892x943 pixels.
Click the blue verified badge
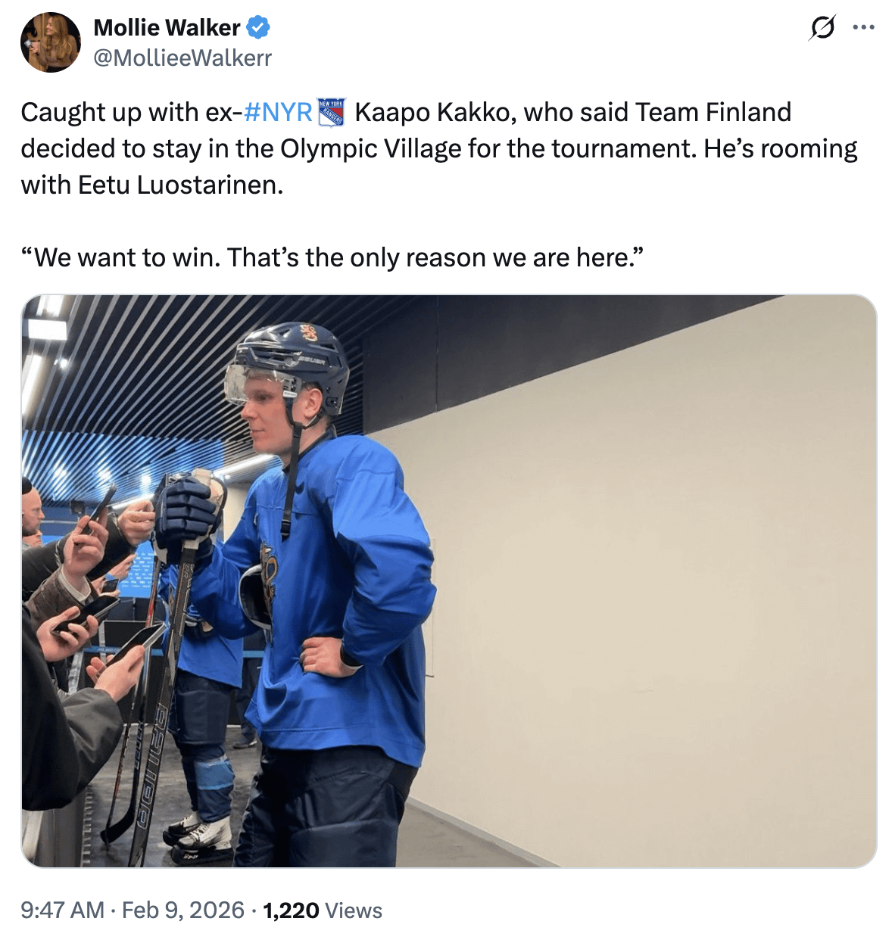pos(258,28)
